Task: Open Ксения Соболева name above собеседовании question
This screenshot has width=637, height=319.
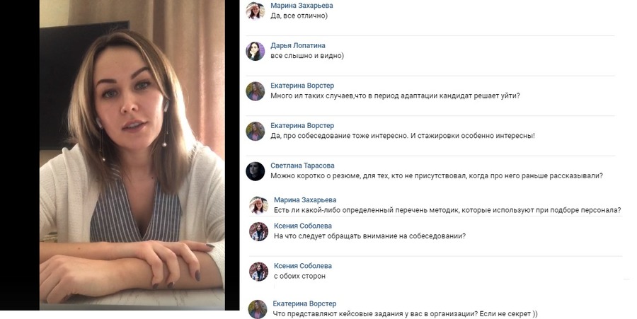Action: click(303, 226)
